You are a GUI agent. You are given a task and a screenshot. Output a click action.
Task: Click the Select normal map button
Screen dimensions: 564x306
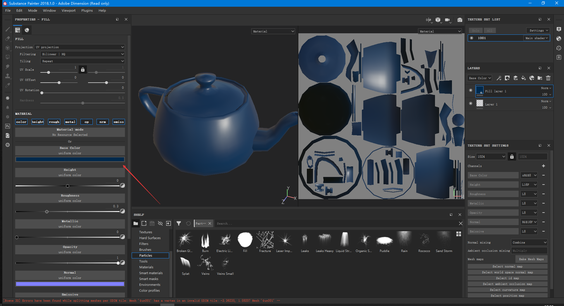(x=507, y=266)
